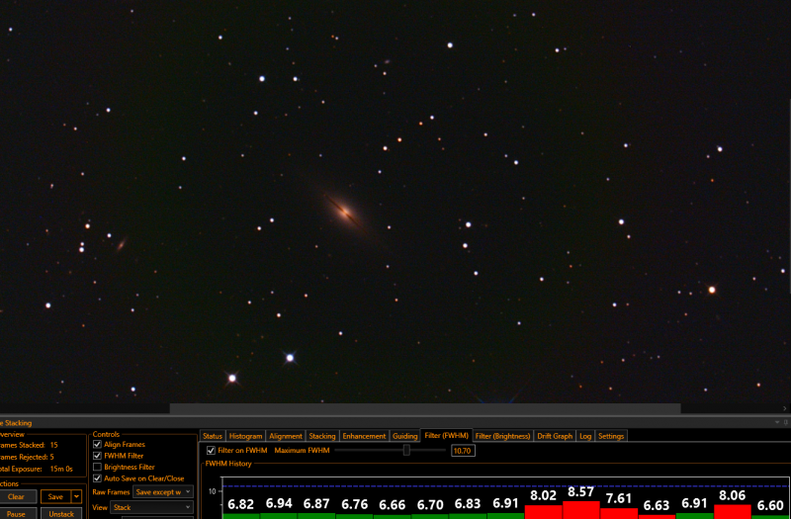Click the FWHM bar labeled 6.94
The height and width of the screenshot is (519, 791).
point(279,516)
